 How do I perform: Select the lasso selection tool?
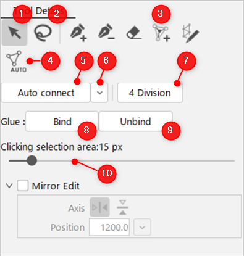[x=43, y=33]
